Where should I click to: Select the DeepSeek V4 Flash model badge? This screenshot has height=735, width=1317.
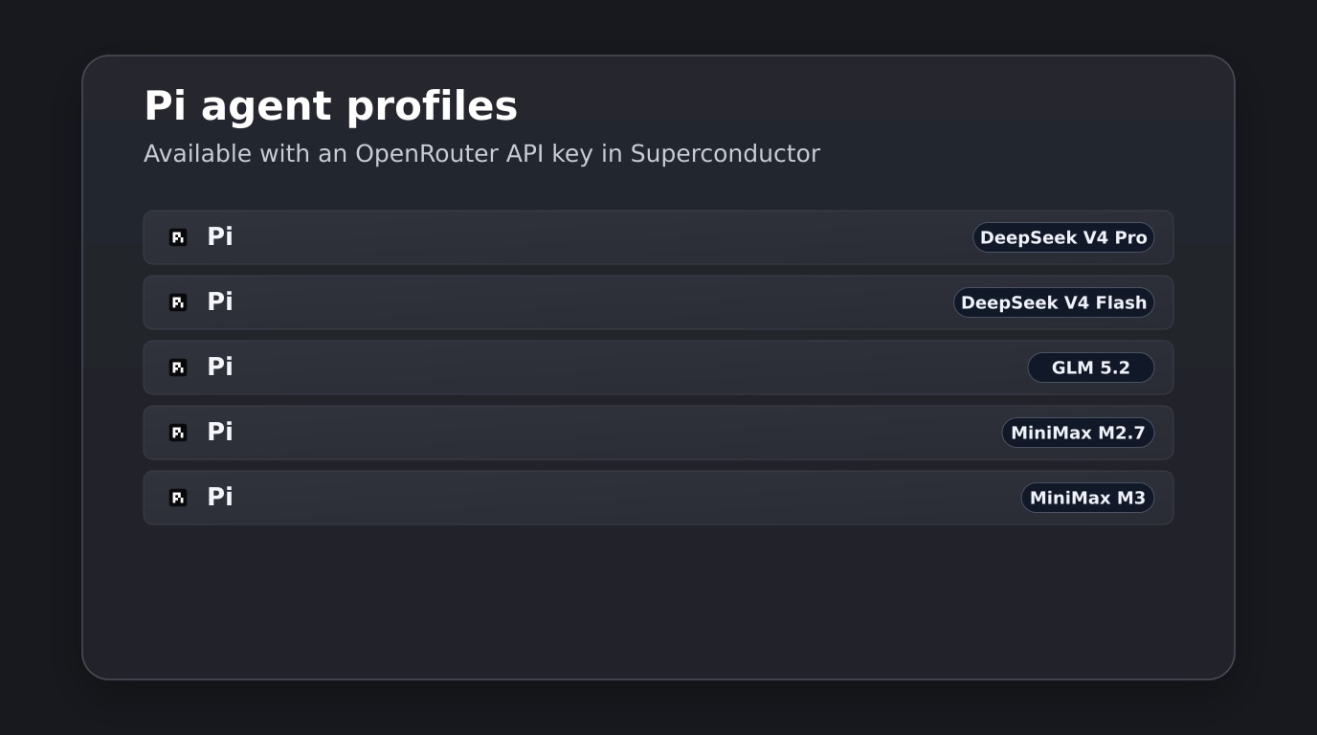(1054, 302)
